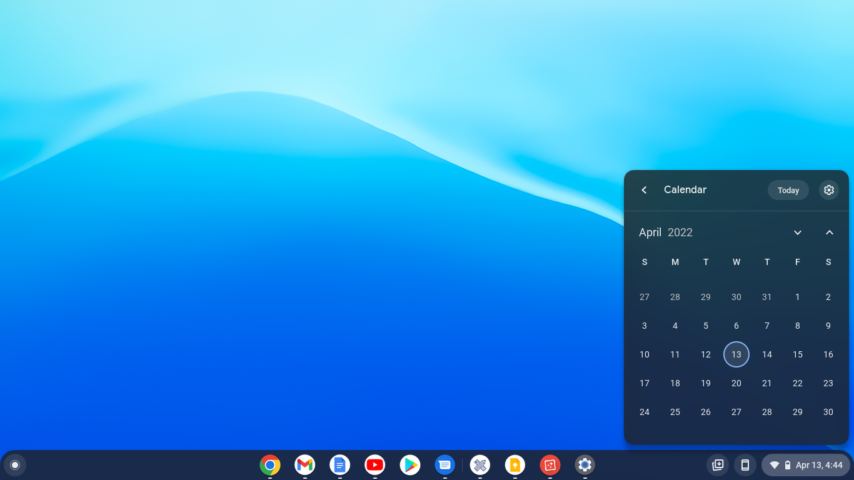Viewport: 854px width, 480px height.
Task: Select April 29 in the calendar
Action: pos(798,412)
